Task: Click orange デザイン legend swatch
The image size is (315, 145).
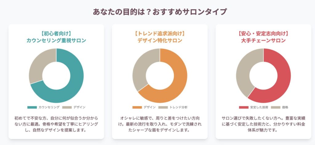Action: tap(137, 107)
